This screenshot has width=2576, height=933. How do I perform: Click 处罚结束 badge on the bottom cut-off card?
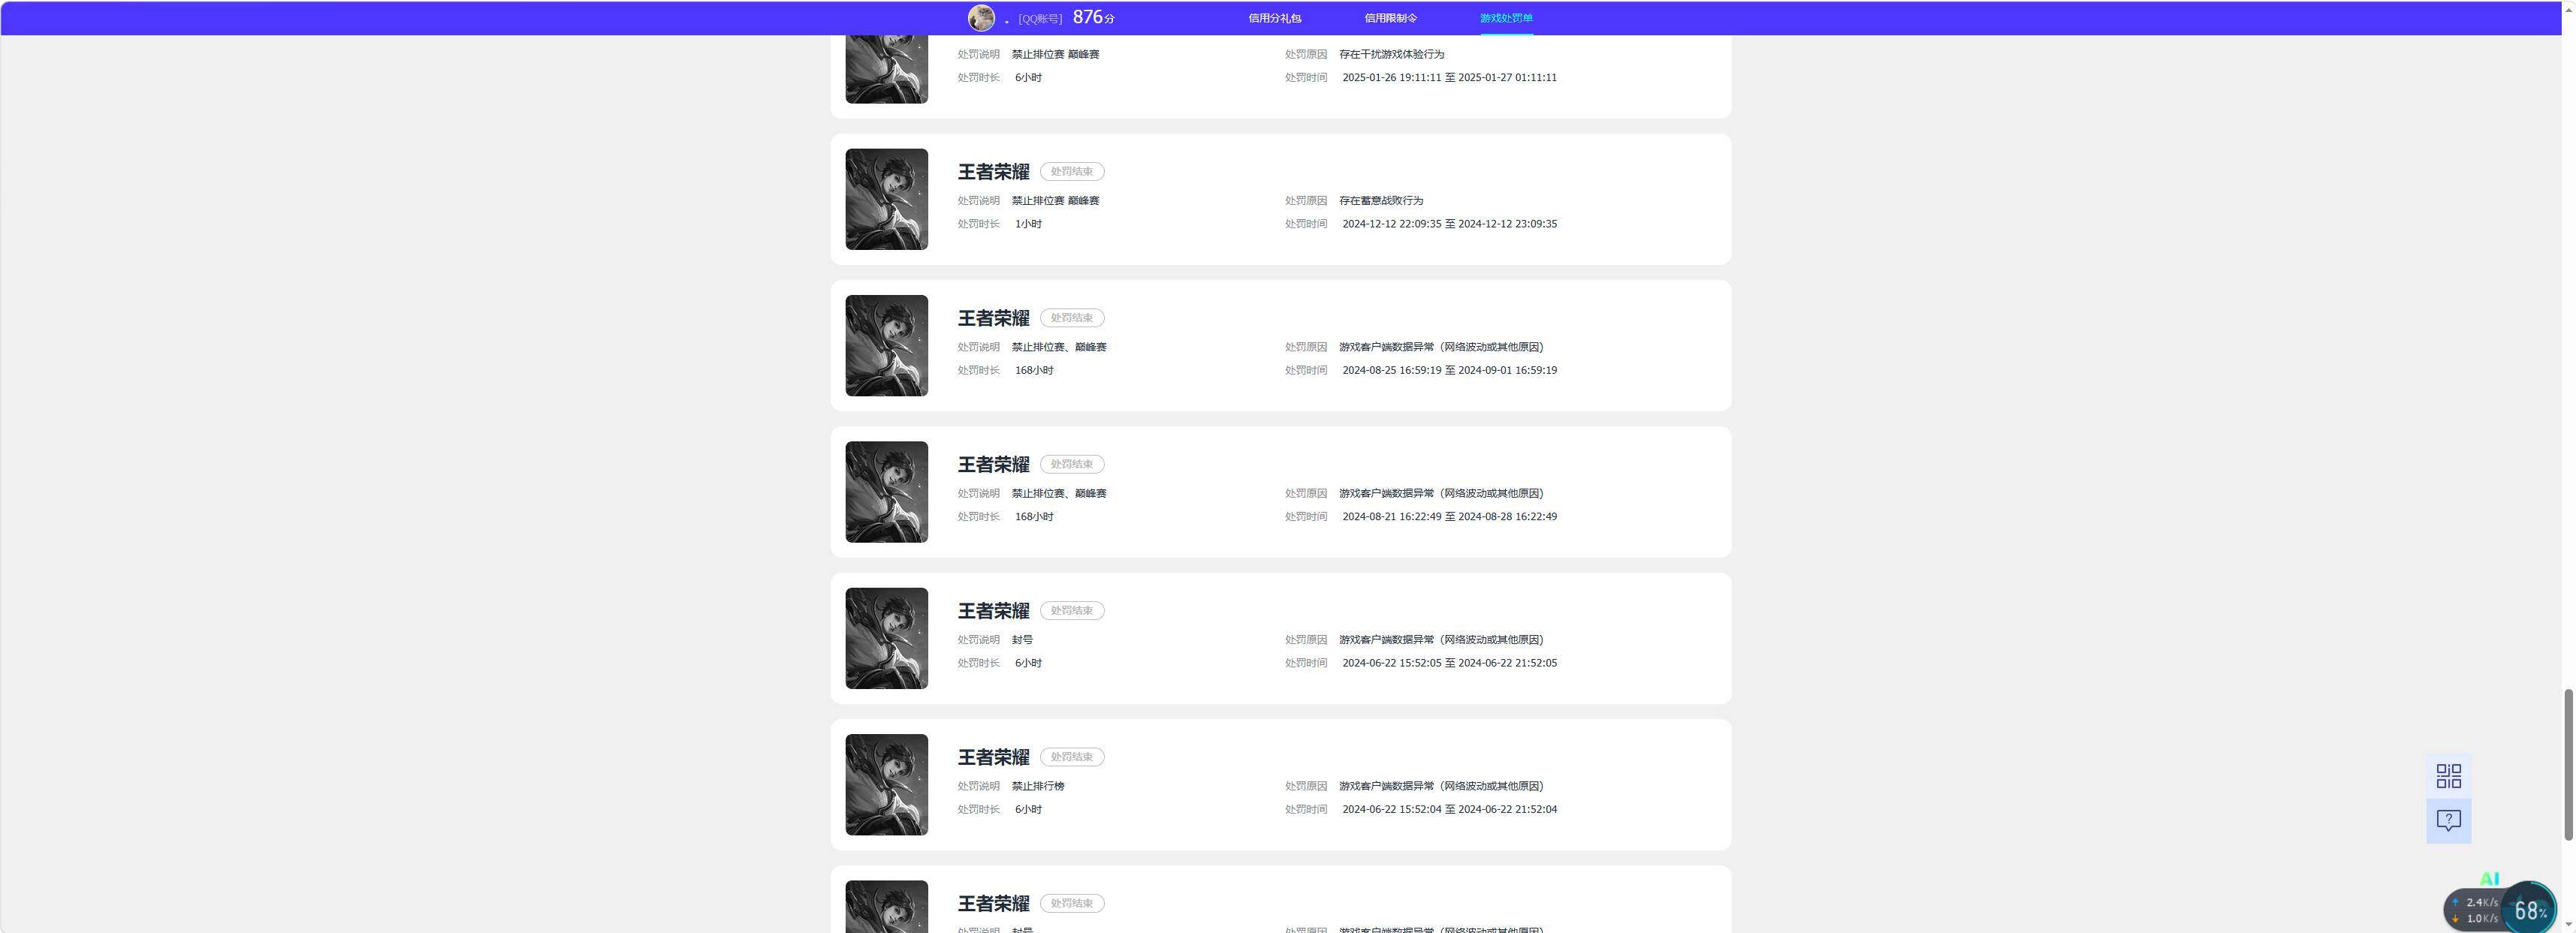1072,903
